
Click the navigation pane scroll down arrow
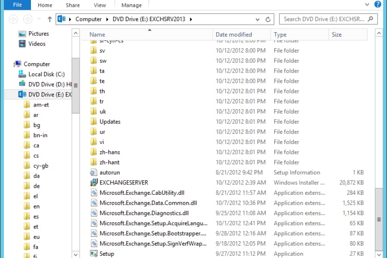click(x=76, y=254)
